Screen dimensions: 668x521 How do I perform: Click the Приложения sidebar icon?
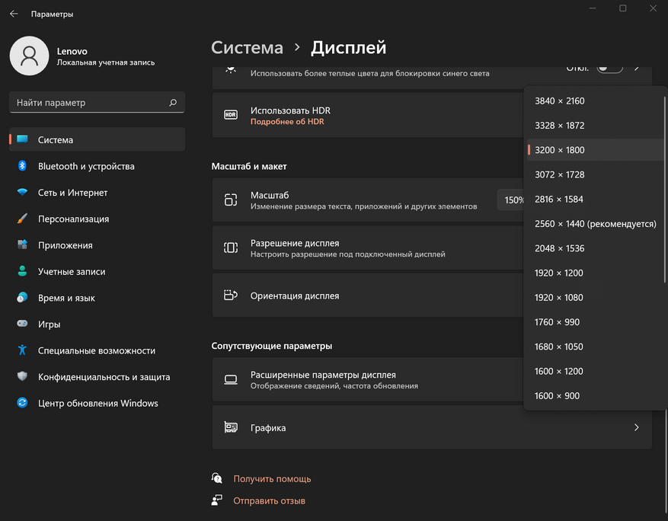23,245
